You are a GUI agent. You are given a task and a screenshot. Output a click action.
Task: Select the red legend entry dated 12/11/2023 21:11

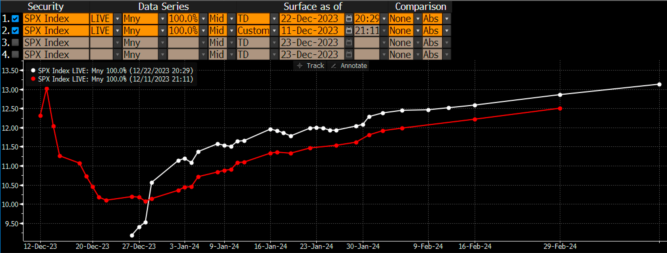(112, 79)
